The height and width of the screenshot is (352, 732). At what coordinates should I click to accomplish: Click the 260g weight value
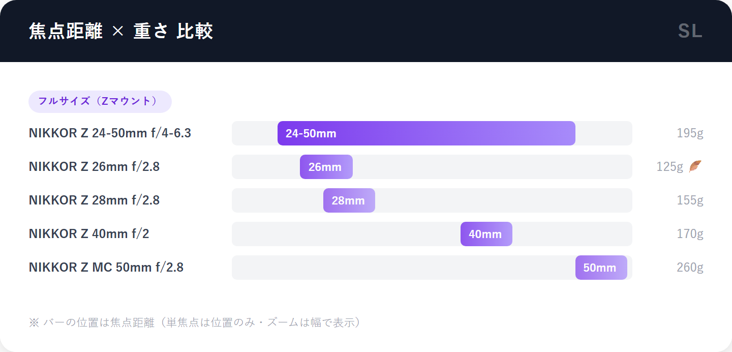coord(690,268)
